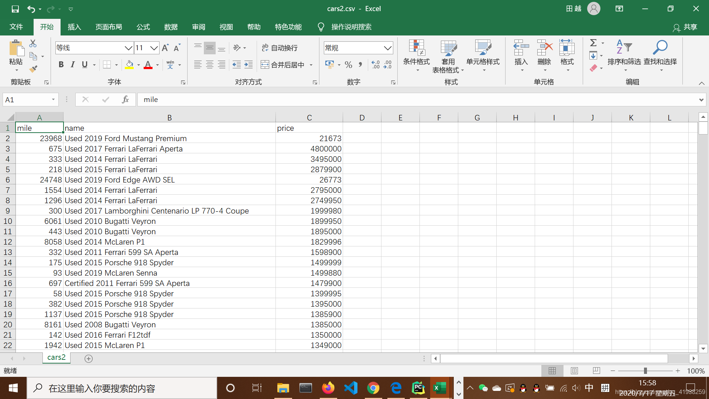Image resolution: width=709 pixels, height=399 pixels.
Task: Click the Insert Function fx icon
Action: pos(125,99)
